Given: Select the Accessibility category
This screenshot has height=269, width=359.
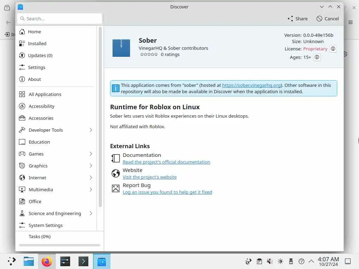Looking at the screenshot, I should [56, 106].
